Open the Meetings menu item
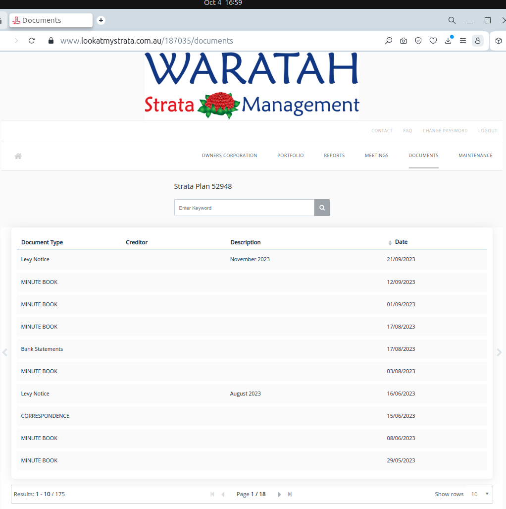Screen dimensions: 506x509 pos(376,156)
